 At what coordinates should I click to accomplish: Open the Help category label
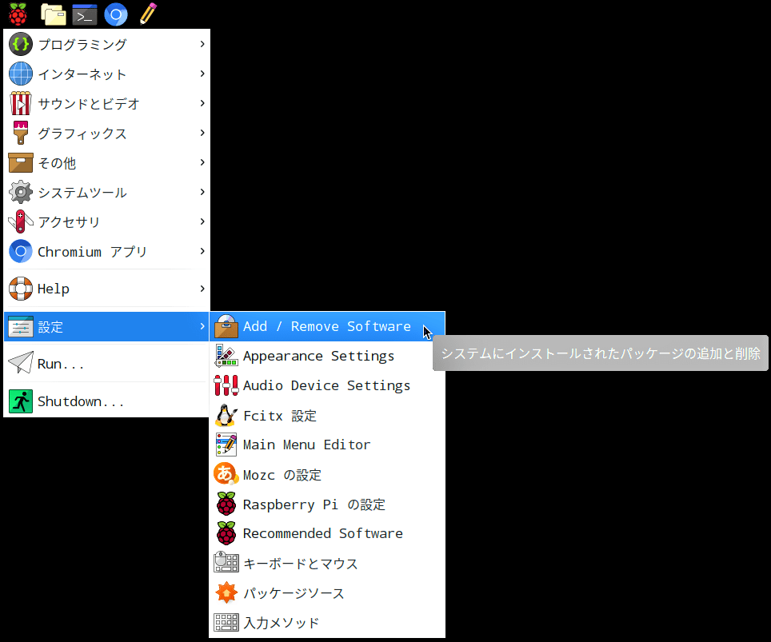(53, 289)
